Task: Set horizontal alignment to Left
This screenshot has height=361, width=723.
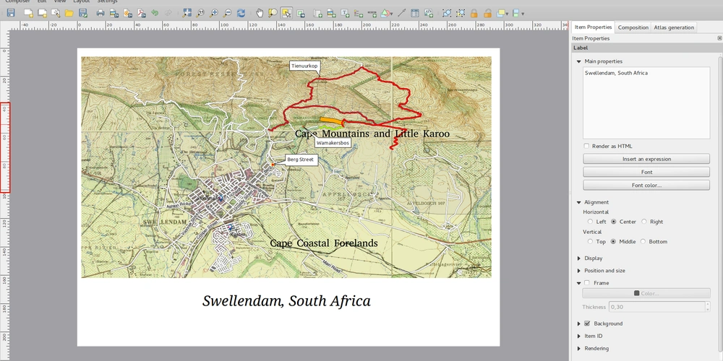Action: click(590, 222)
